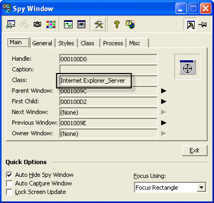Open the Focus Using dropdown
This screenshot has width=214, height=203.
coord(202,188)
